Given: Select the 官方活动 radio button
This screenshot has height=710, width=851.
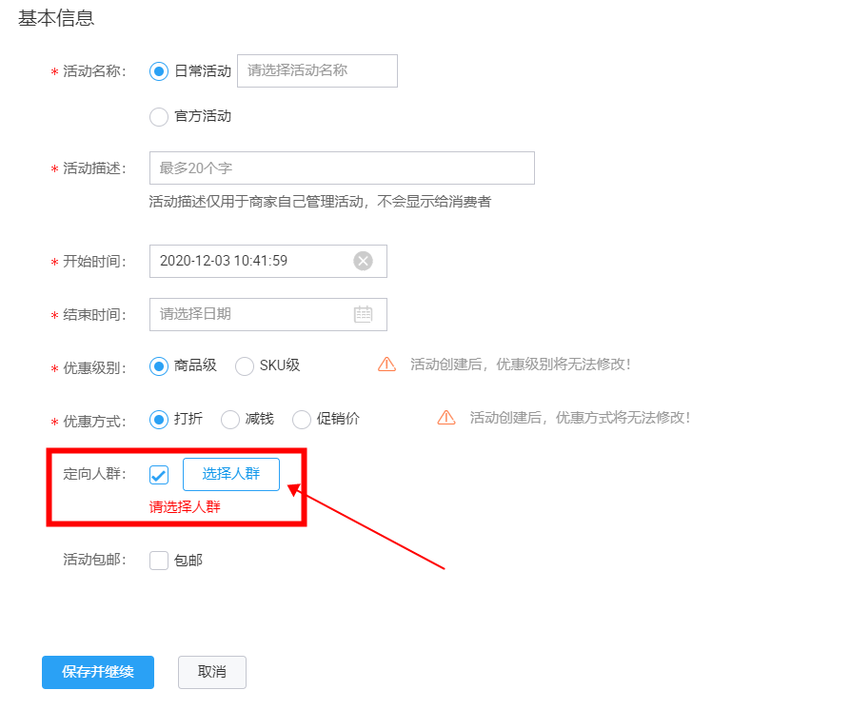Looking at the screenshot, I should tap(158, 117).
